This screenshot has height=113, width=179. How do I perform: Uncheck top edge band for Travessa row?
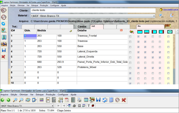point(138,42)
